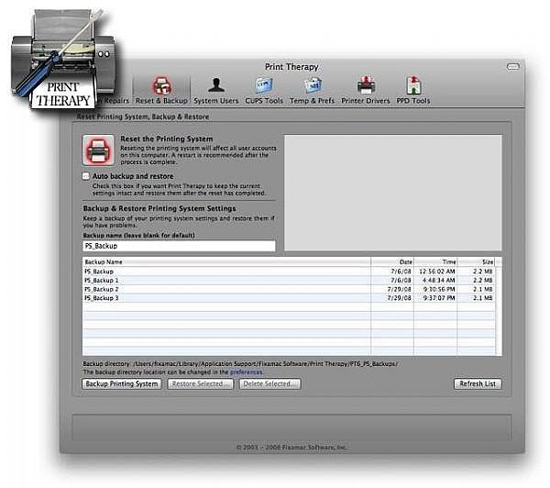Open the preferences link

tap(247, 372)
